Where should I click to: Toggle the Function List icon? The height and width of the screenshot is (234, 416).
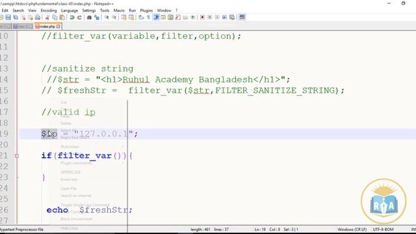tap(178, 18)
